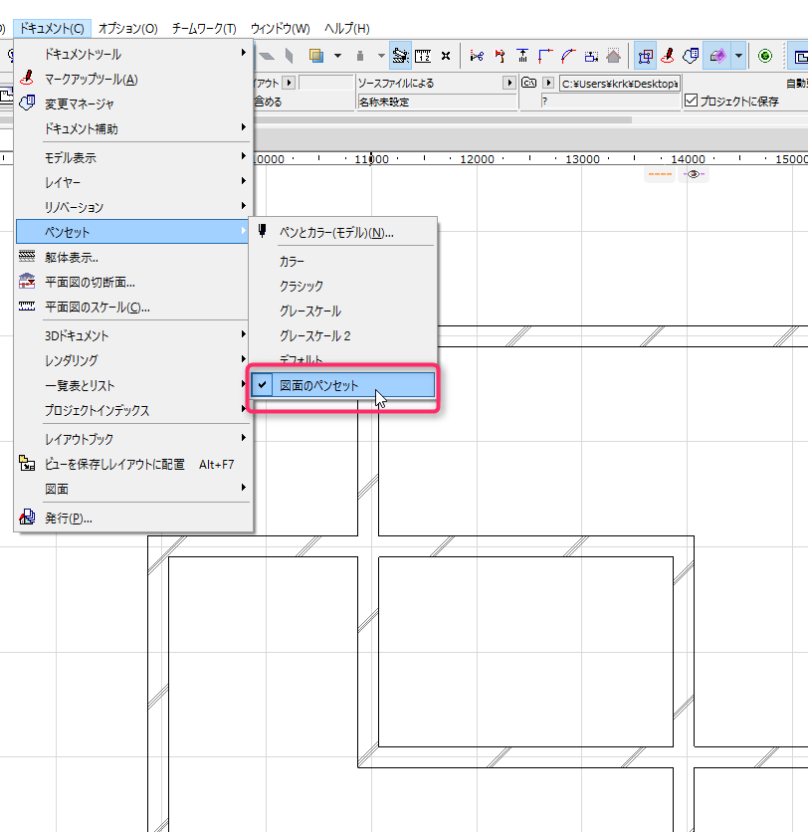The image size is (808, 832).
Task: Click the eye icon below the ruler
Action: (x=694, y=174)
